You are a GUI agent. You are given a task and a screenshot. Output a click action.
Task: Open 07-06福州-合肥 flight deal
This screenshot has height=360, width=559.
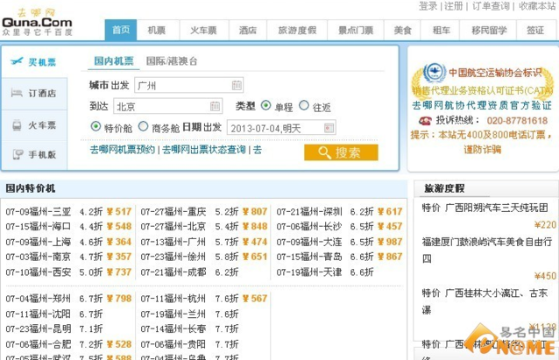click(39, 344)
